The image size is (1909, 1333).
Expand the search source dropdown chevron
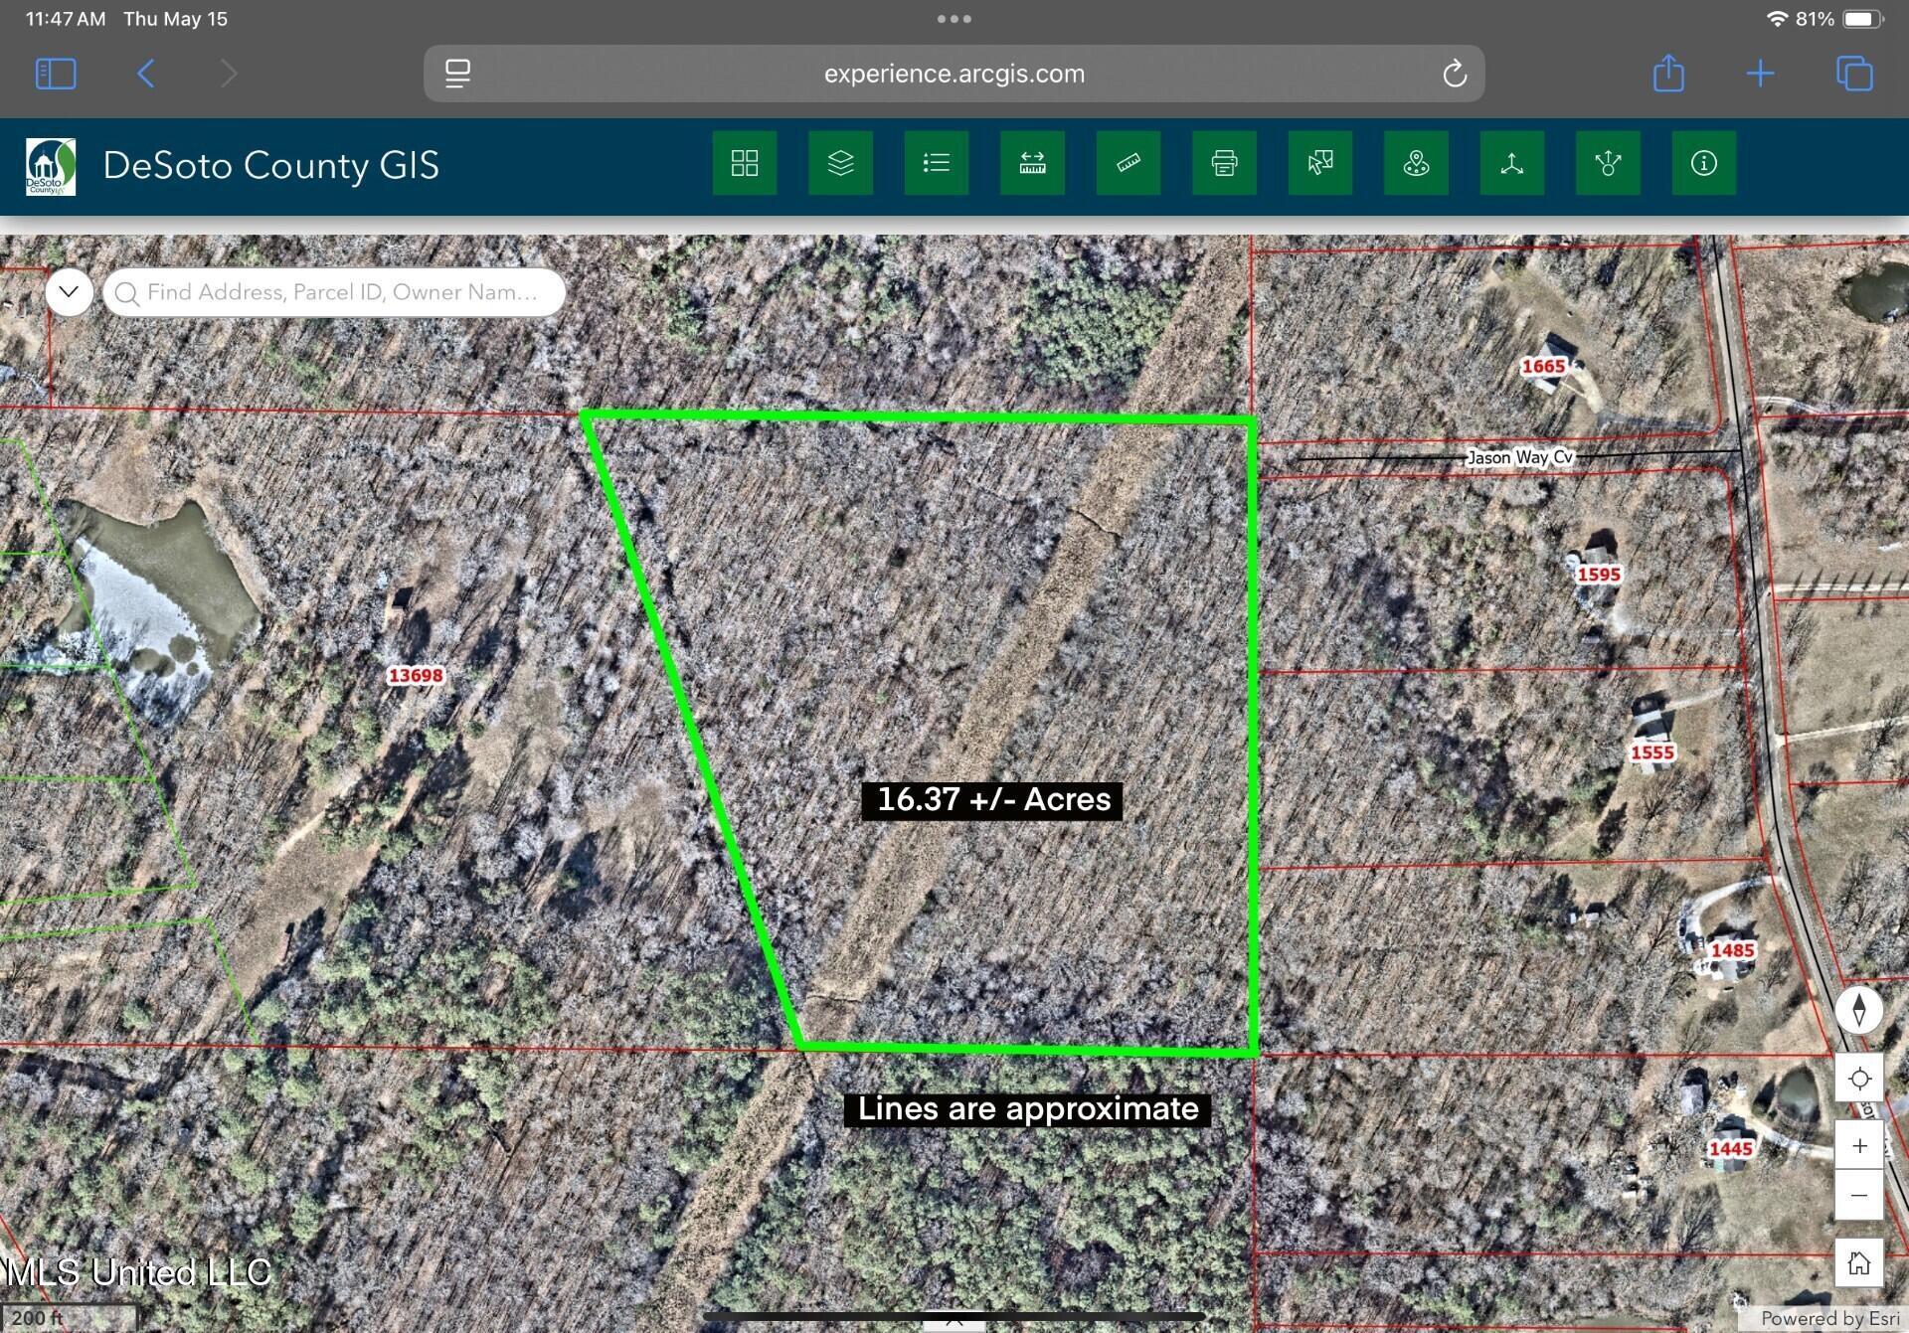click(69, 292)
